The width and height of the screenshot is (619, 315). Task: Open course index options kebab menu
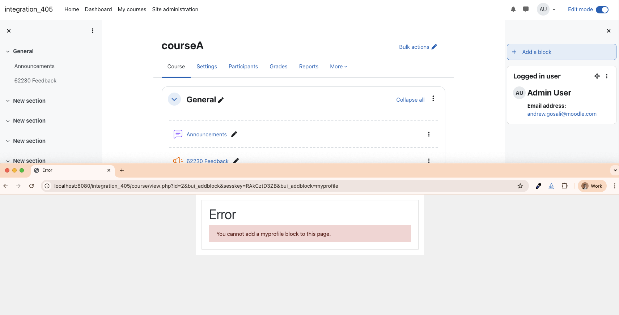[x=93, y=31]
